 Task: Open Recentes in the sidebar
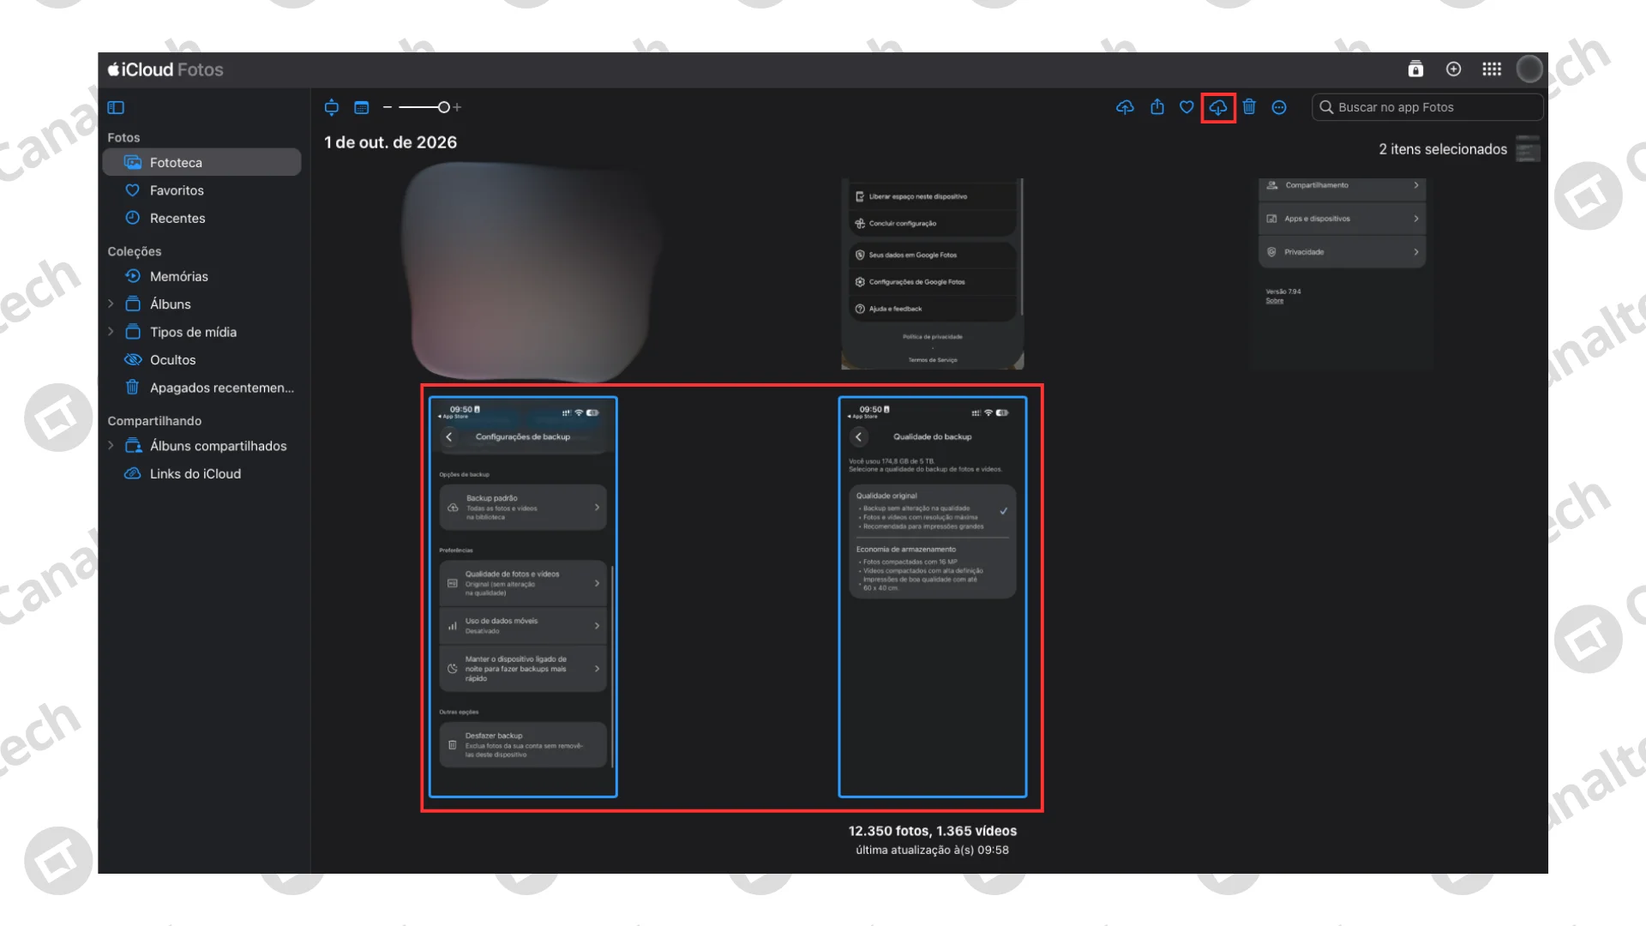pos(201,218)
